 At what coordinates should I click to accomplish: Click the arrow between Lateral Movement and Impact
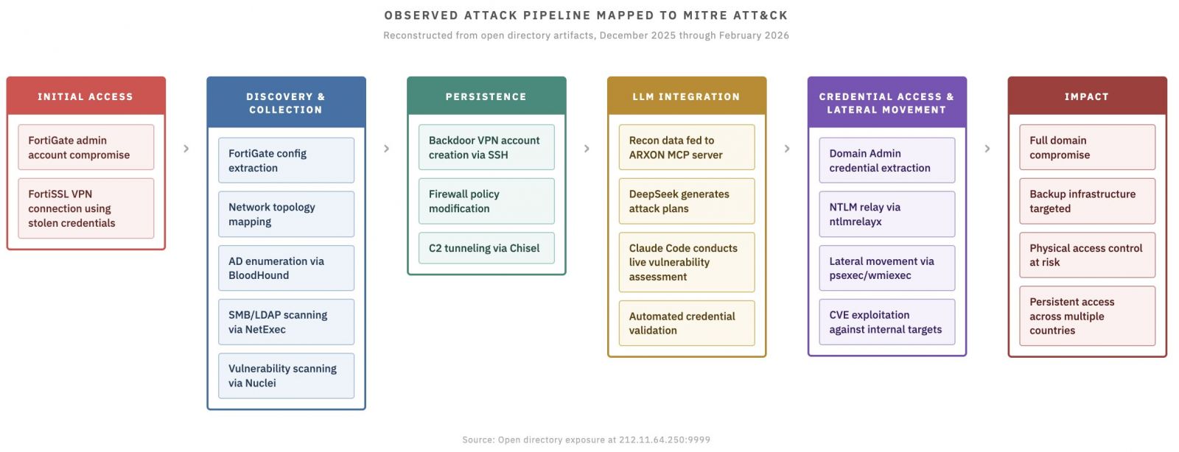pos(987,149)
